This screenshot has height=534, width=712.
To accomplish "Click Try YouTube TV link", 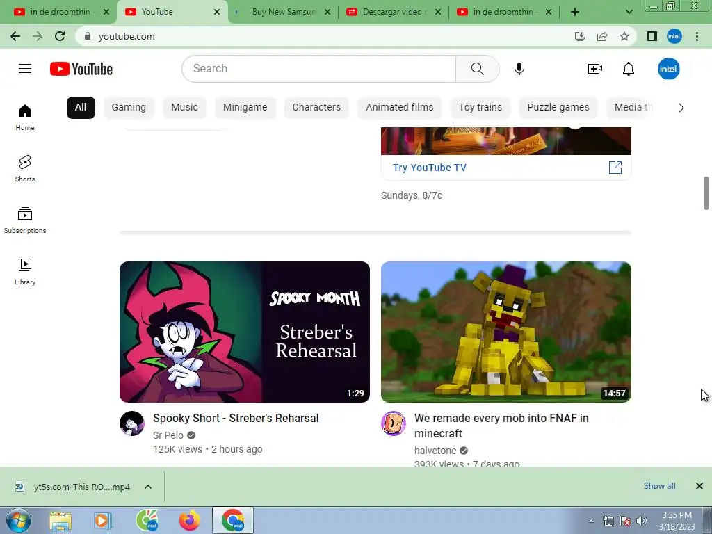I will pyautogui.click(x=430, y=168).
